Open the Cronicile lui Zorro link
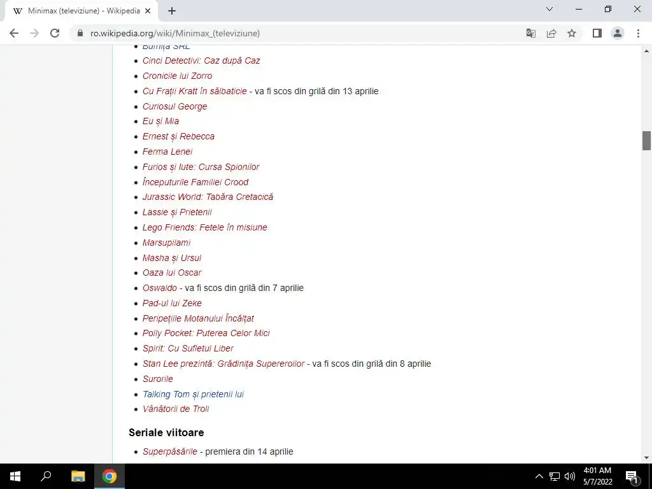The width and height of the screenshot is (652, 489). click(177, 76)
